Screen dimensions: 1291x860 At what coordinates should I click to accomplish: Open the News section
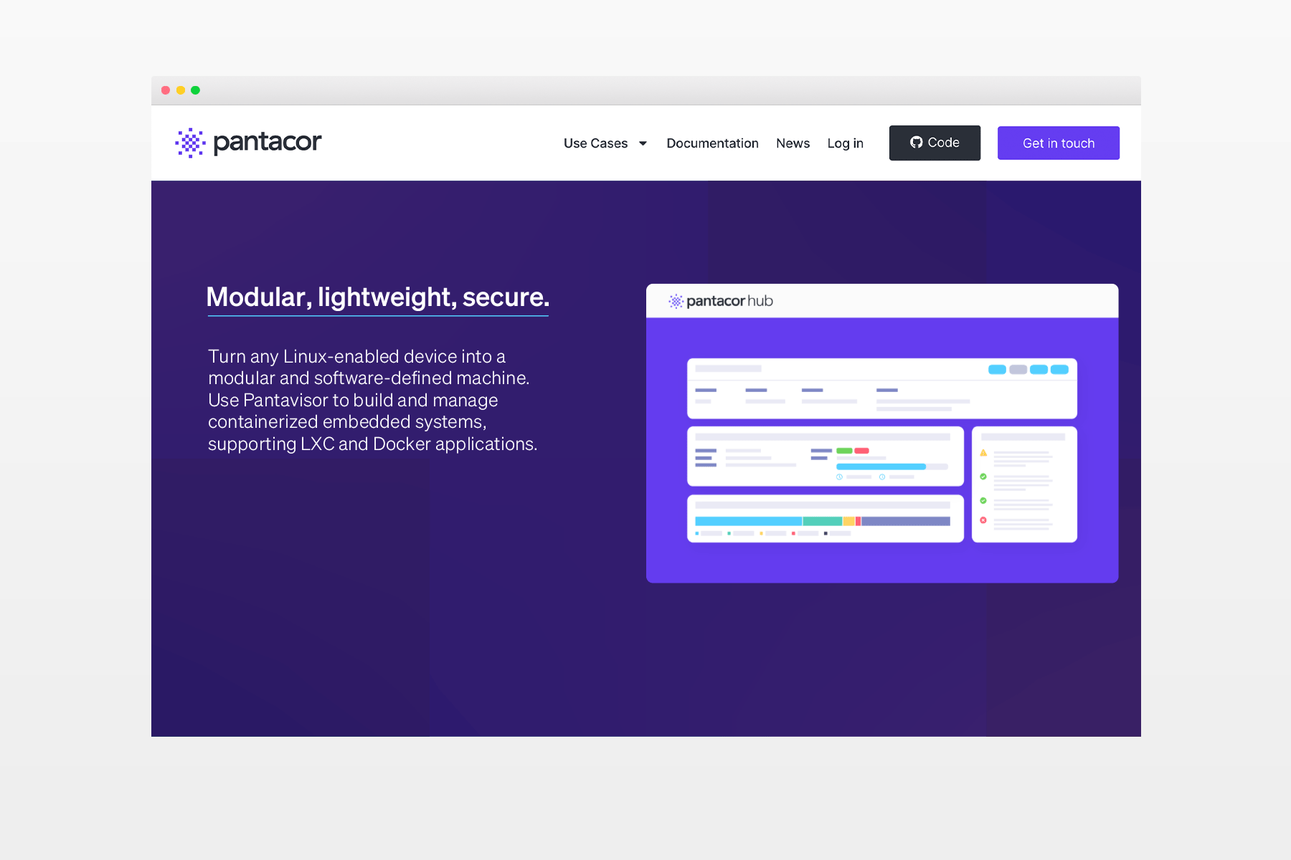pos(793,143)
